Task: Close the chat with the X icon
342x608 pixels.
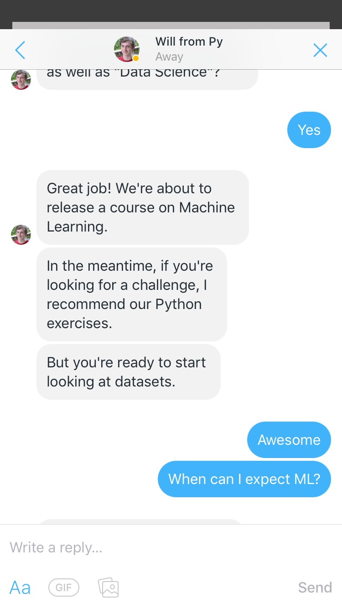Action: click(320, 50)
